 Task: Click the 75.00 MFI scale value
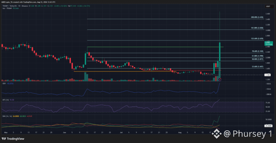point(268,103)
